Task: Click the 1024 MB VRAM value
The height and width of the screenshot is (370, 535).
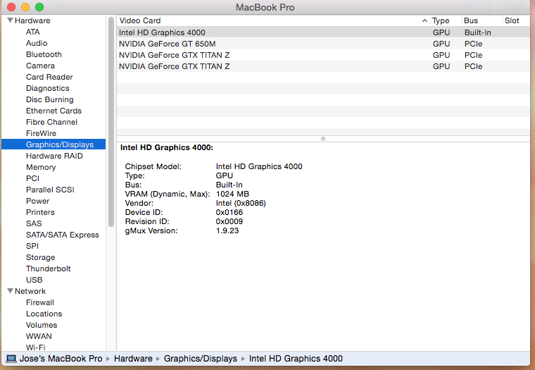Action: coord(232,194)
